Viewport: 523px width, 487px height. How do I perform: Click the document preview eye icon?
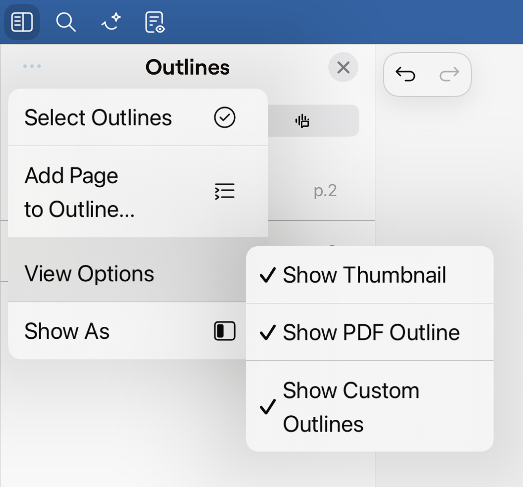tap(155, 23)
